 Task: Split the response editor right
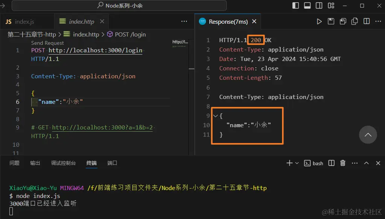pyautogui.click(x=367, y=21)
